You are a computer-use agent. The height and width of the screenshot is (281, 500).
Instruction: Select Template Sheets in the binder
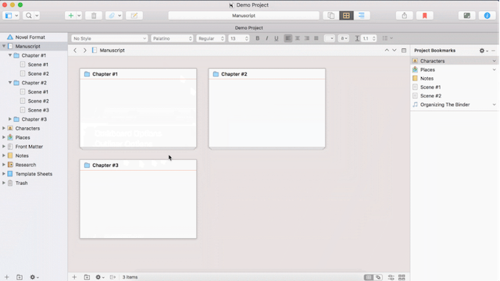(x=34, y=174)
